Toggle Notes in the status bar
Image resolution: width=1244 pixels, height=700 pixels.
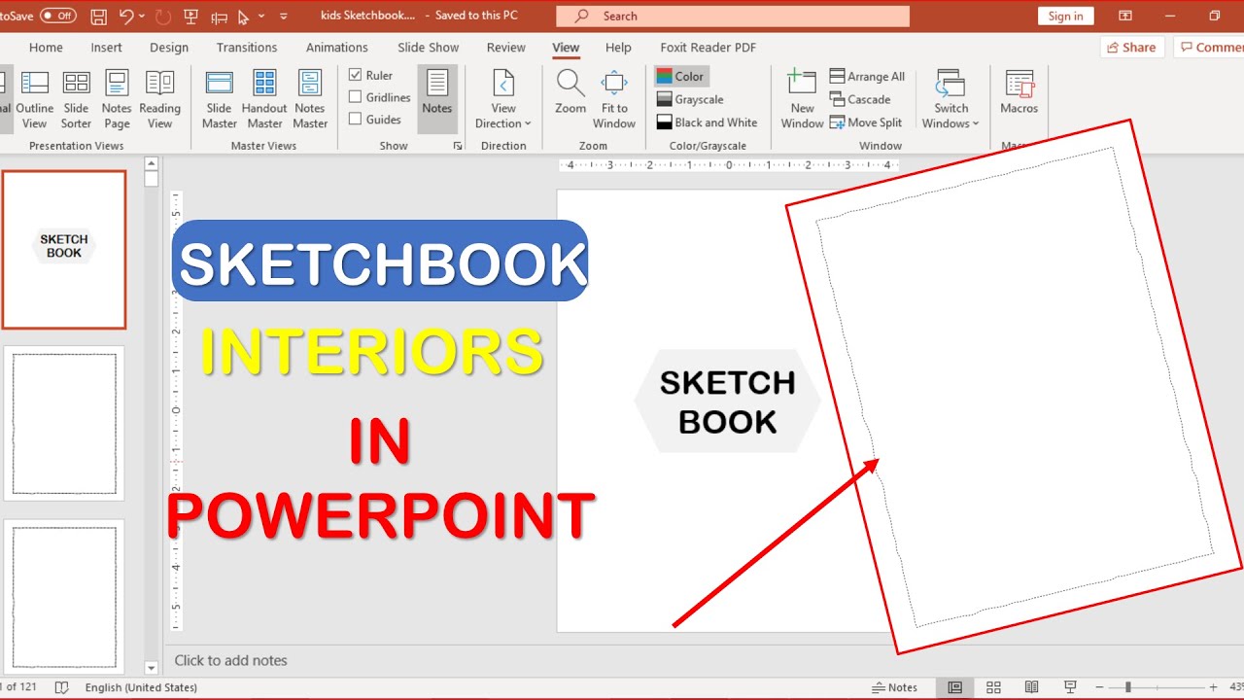pyautogui.click(x=895, y=687)
